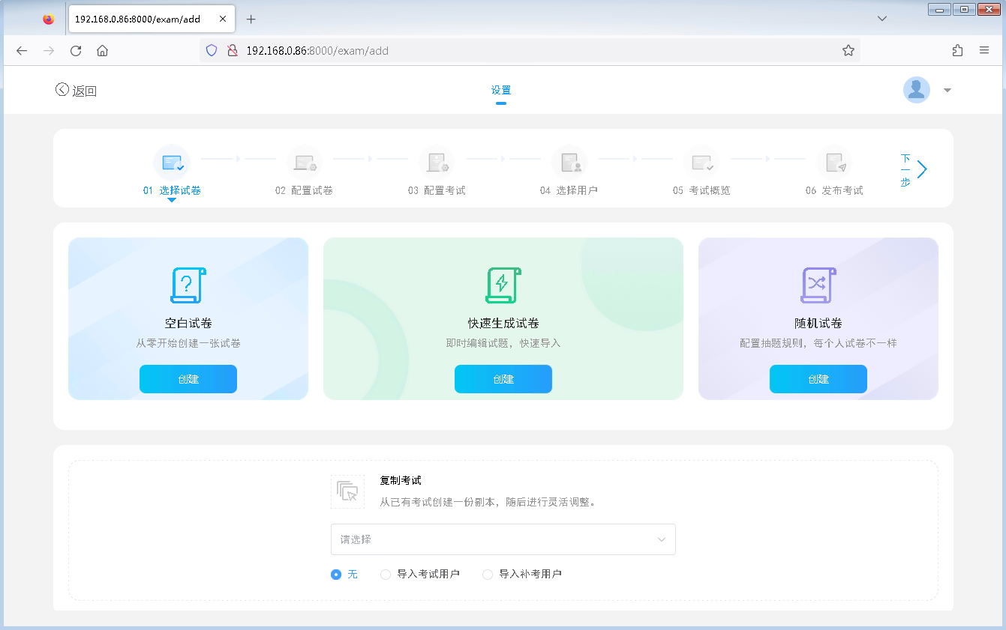The image size is (1006, 630).
Task: Select the 无 radio option
Action: click(x=335, y=574)
